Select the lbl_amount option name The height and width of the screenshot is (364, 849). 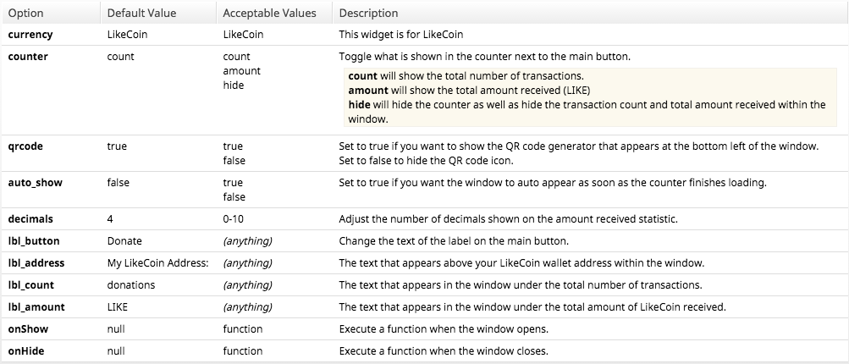tap(36, 307)
